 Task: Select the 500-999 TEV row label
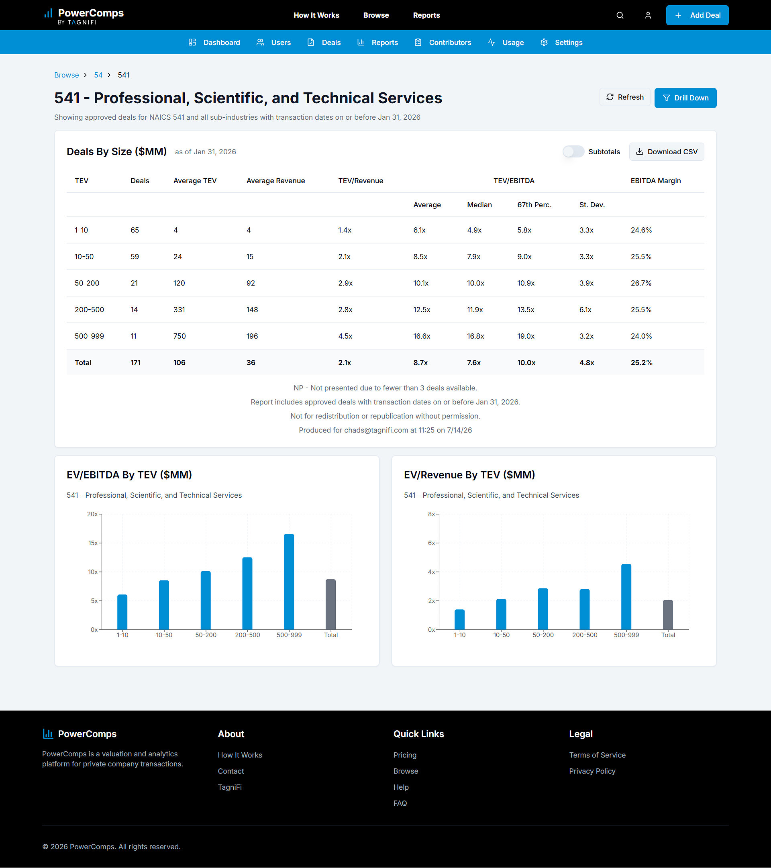89,336
